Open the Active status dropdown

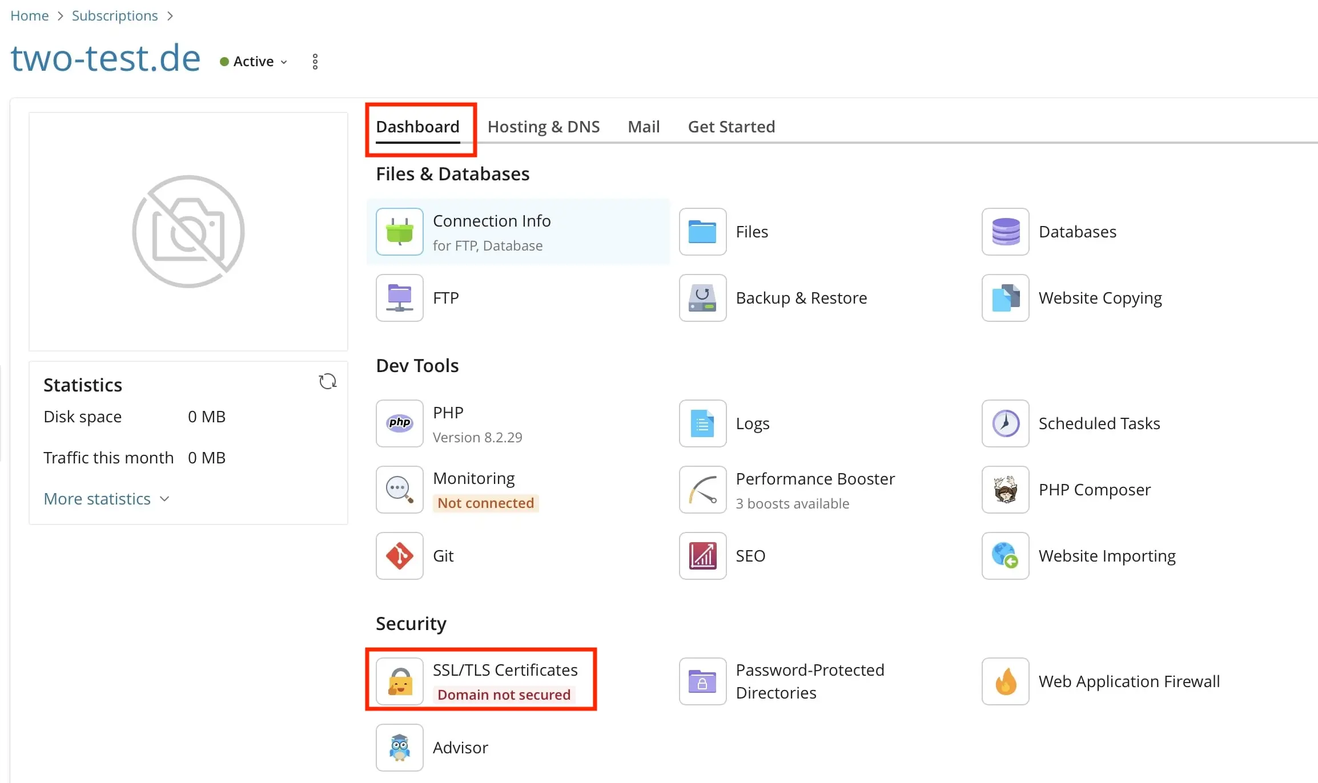click(254, 62)
